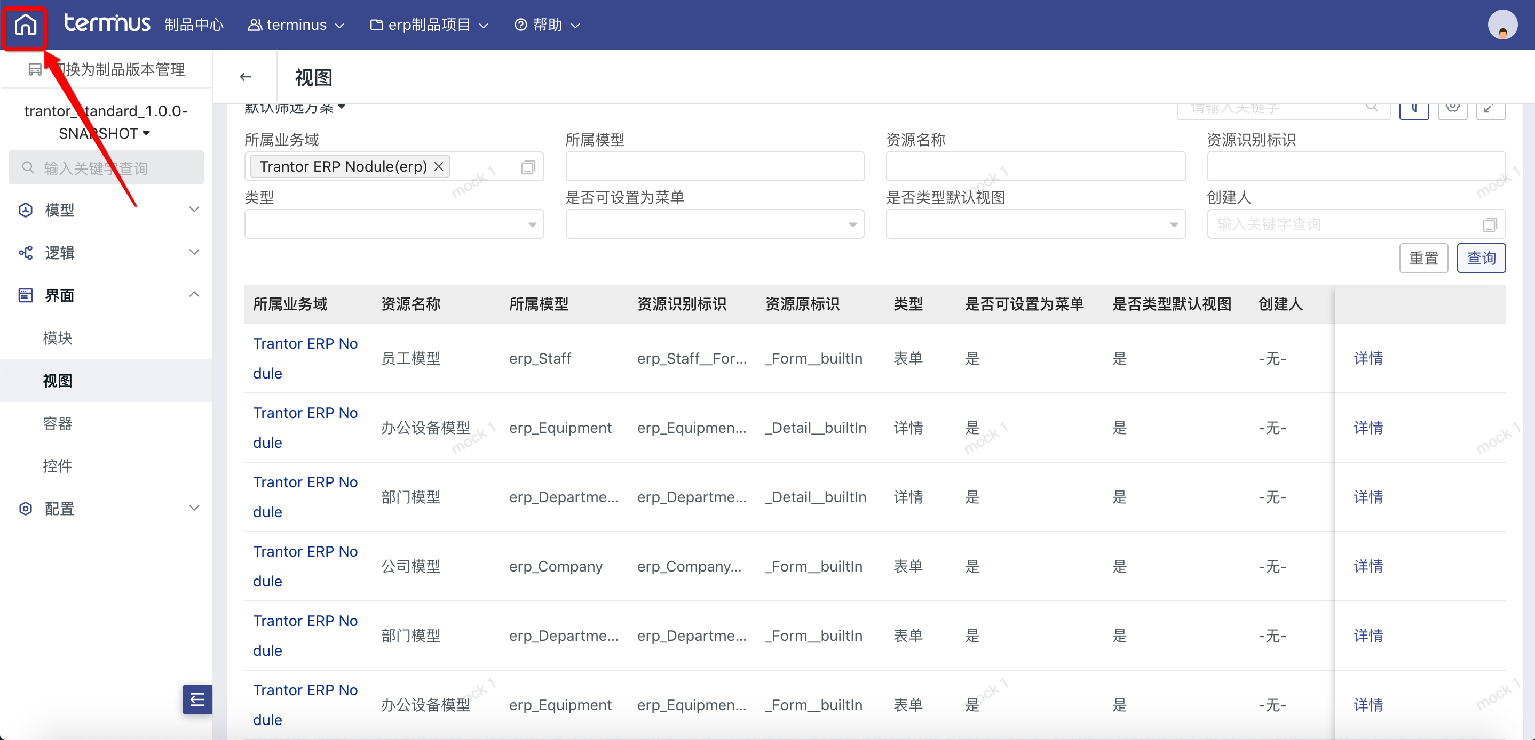The height and width of the screenshot is (740, 1535).
Task: Open the 帮助 menu
Action: [x=547, y=25]
